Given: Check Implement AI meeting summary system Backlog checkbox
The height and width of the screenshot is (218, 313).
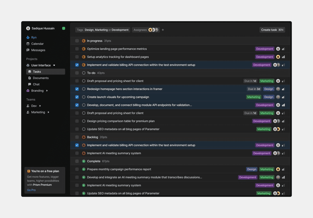Looking at the screenshot, I should [x=77, y=153].
